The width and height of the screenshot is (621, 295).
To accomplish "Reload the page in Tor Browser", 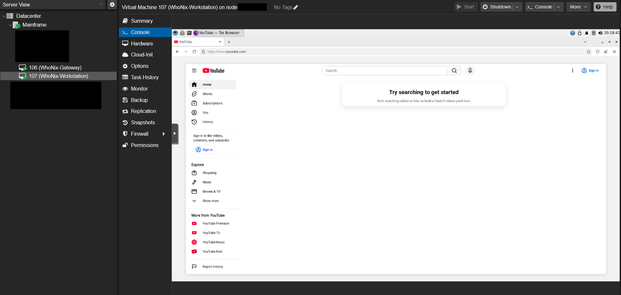I will pos(194,52).
